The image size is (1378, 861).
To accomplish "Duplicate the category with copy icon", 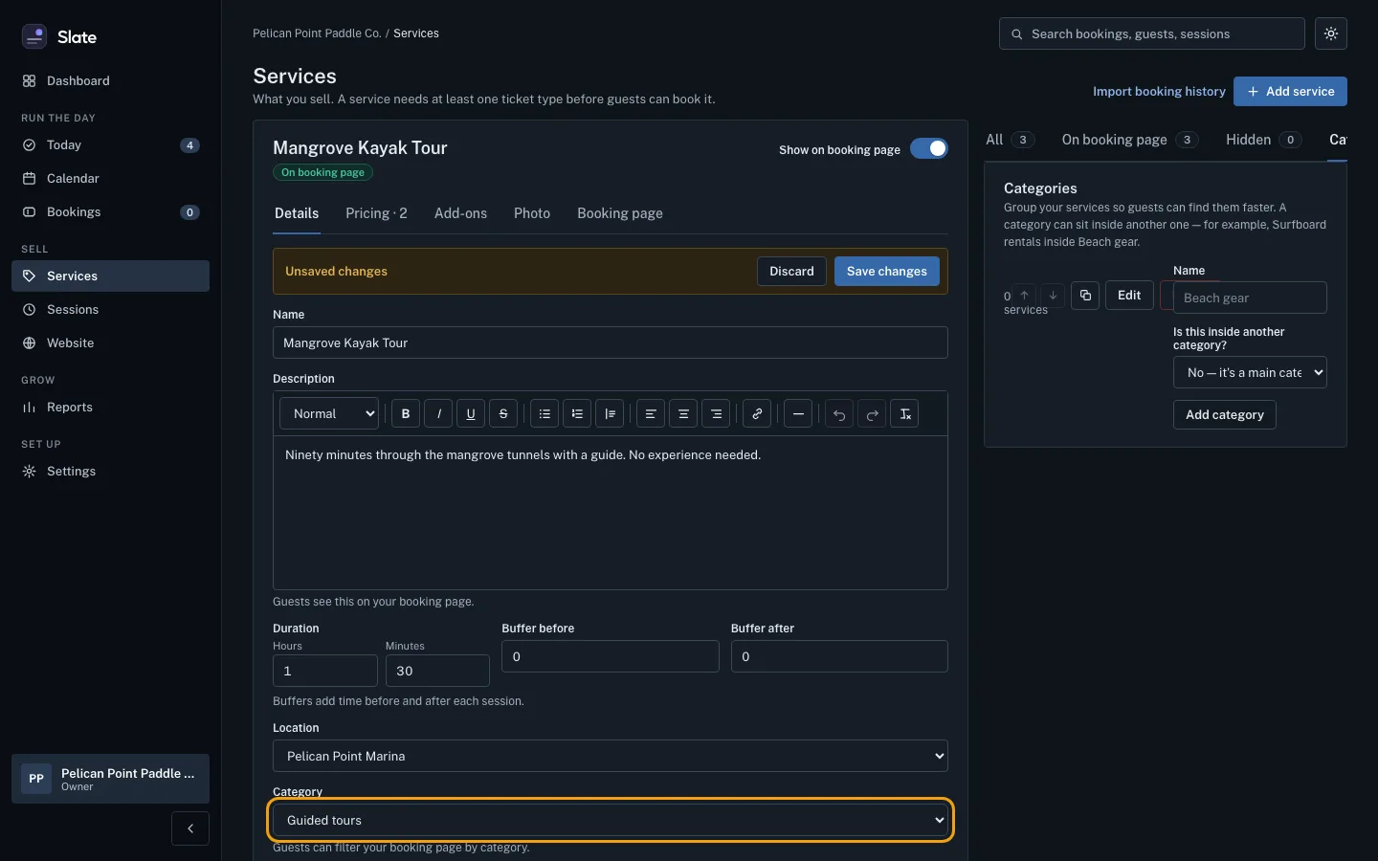I will (x=1085, y=295).
